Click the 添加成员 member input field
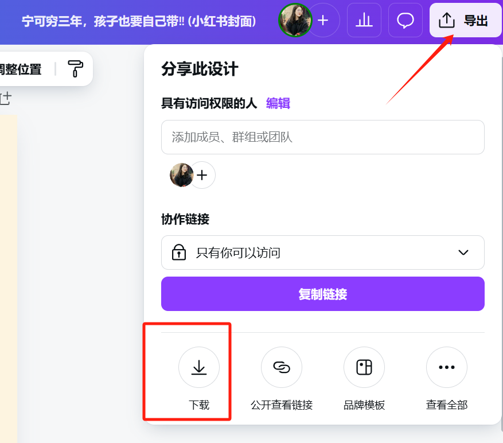 (x=322, y=137)
